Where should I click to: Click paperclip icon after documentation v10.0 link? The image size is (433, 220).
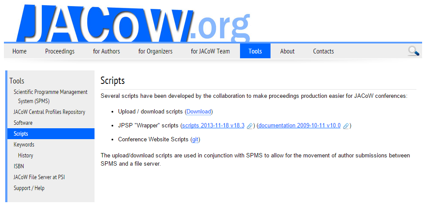tap(345, 126)
